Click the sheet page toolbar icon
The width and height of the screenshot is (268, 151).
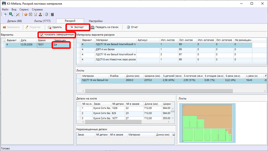(x=35, y=15)
